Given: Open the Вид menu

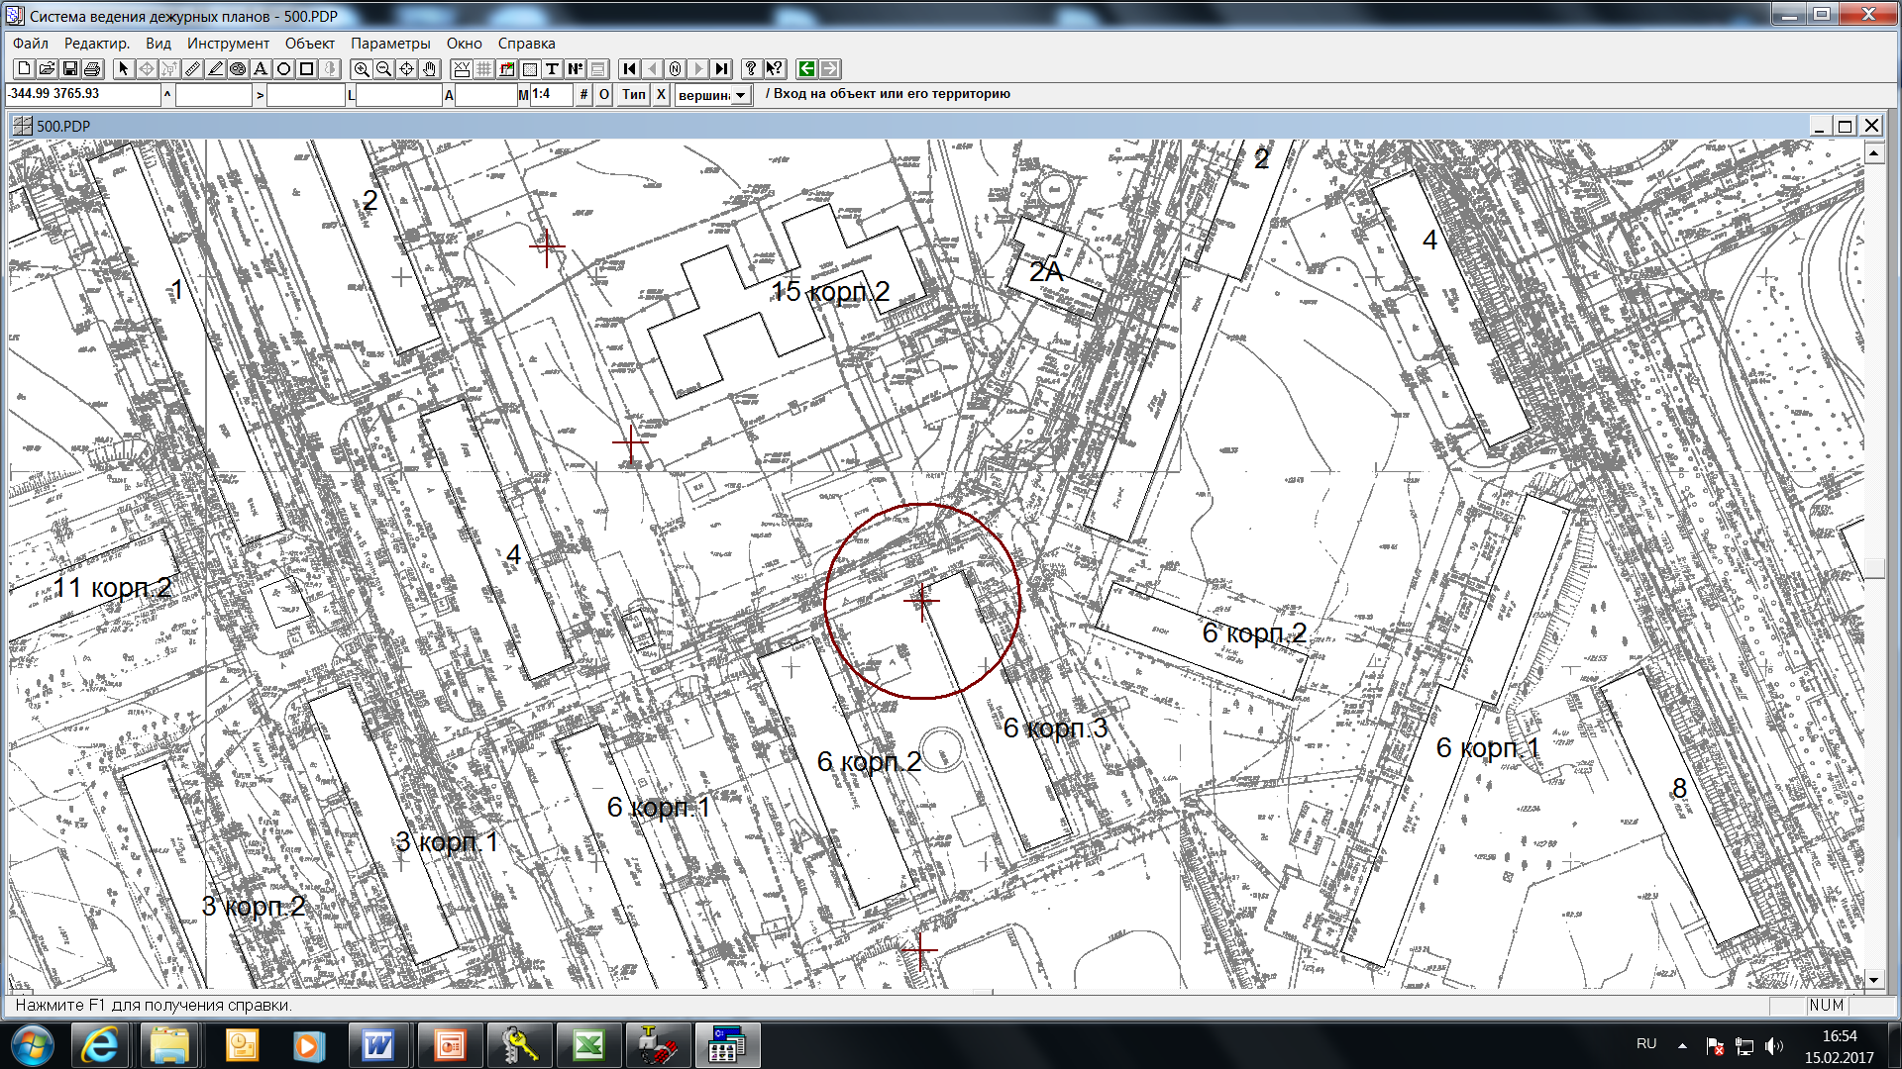Looking at the screenshot, I should point(158,43).
